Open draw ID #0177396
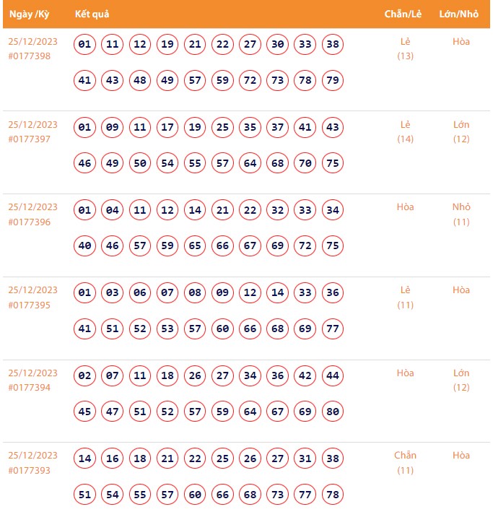493x517 pixels. point(30,222)
